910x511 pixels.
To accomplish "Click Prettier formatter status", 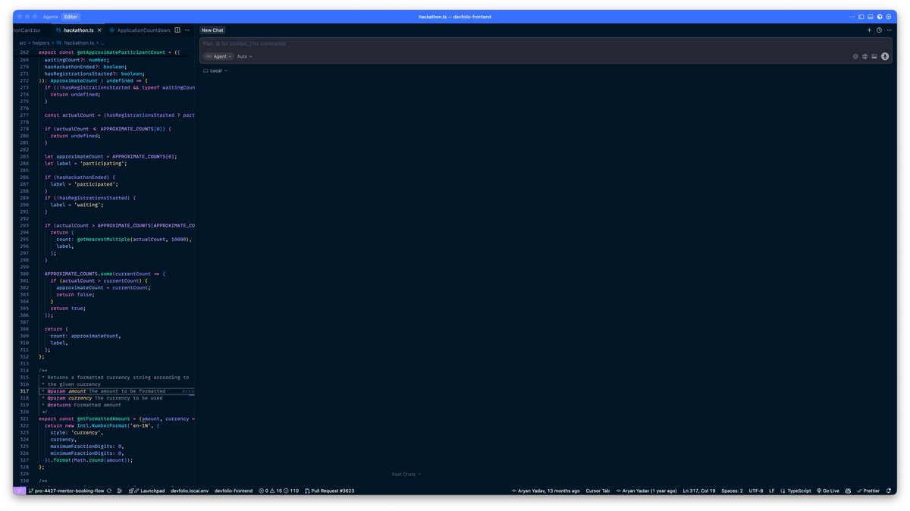I will tap(868, 491).
